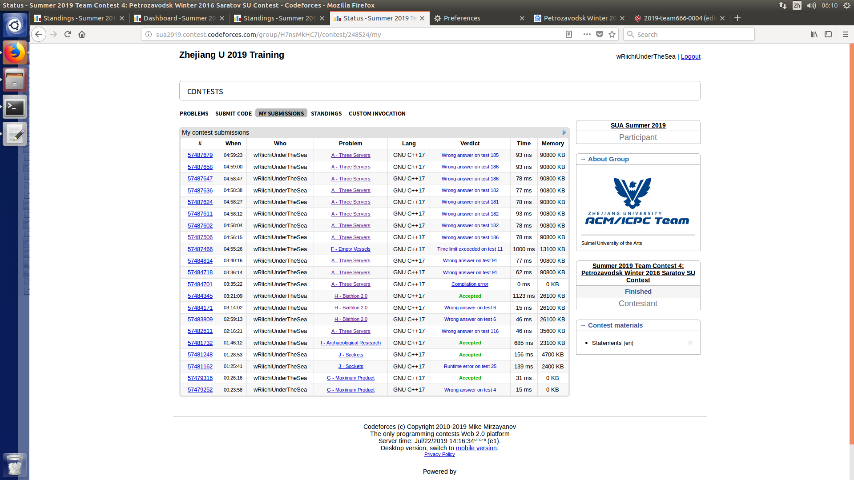Open Firefox Library icon
Viewport: 854px width, 480px height.
(x=814, y=34)
